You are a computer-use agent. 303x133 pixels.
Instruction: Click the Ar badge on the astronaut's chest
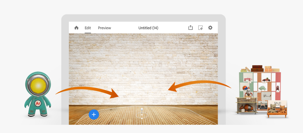(x=38, y=104)
